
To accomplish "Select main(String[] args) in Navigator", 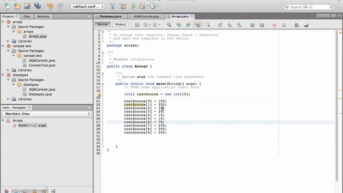I will point(32,125).
